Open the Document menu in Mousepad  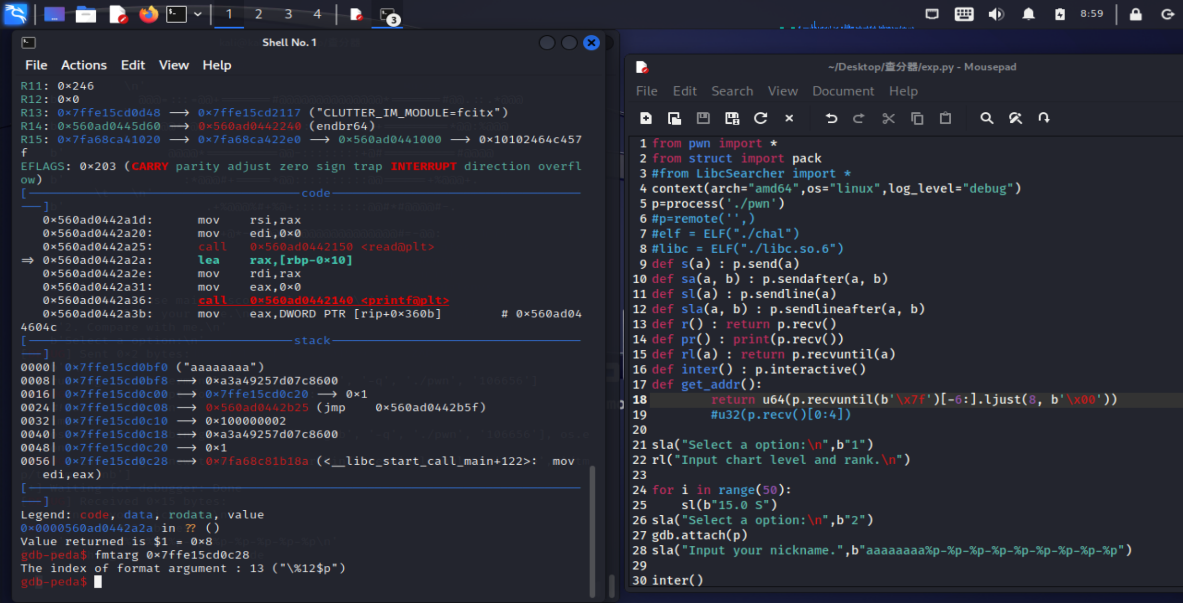pos(843,91)
